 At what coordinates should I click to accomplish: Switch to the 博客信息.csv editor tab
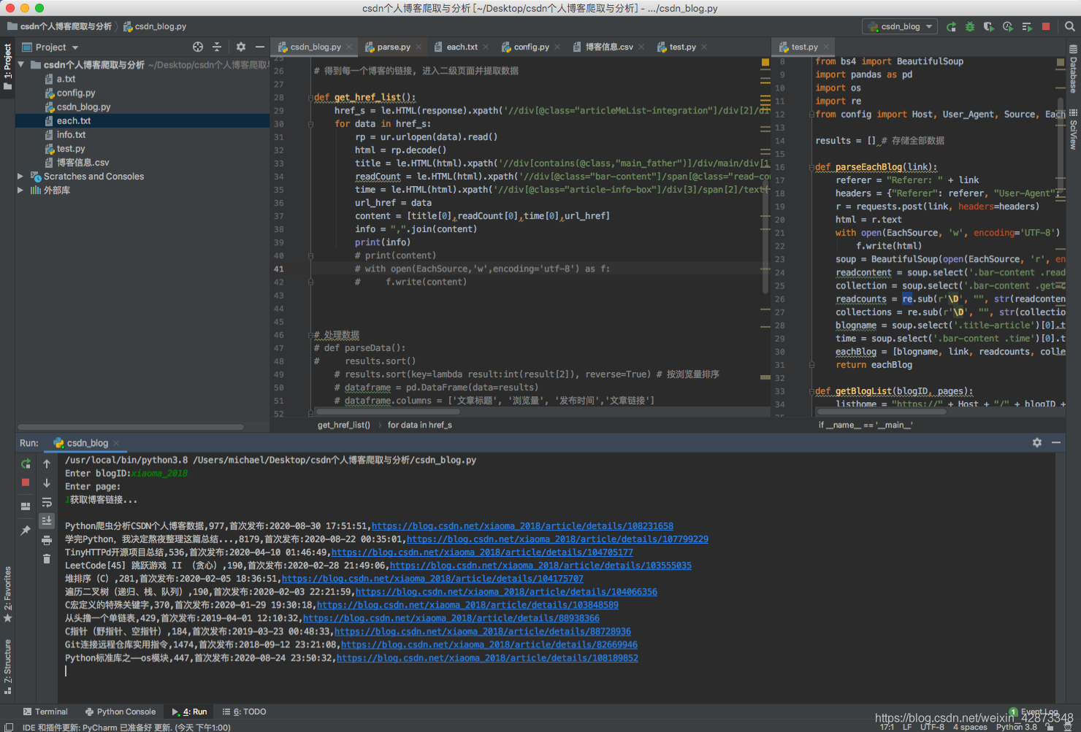pos(609,47)
